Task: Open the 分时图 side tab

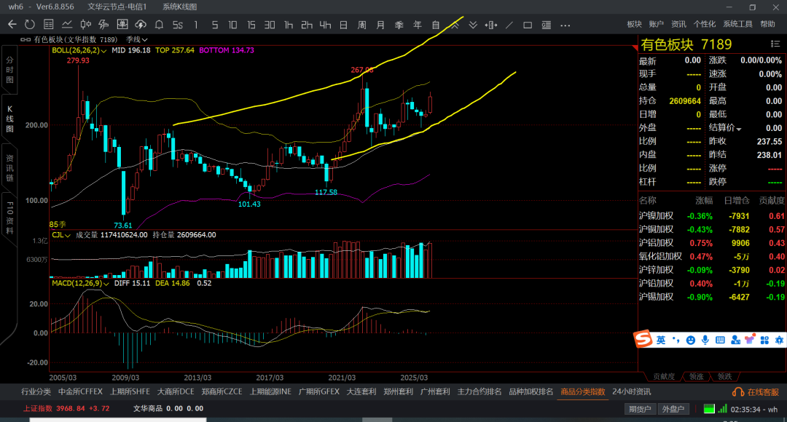Action: [x=9, y=70]
